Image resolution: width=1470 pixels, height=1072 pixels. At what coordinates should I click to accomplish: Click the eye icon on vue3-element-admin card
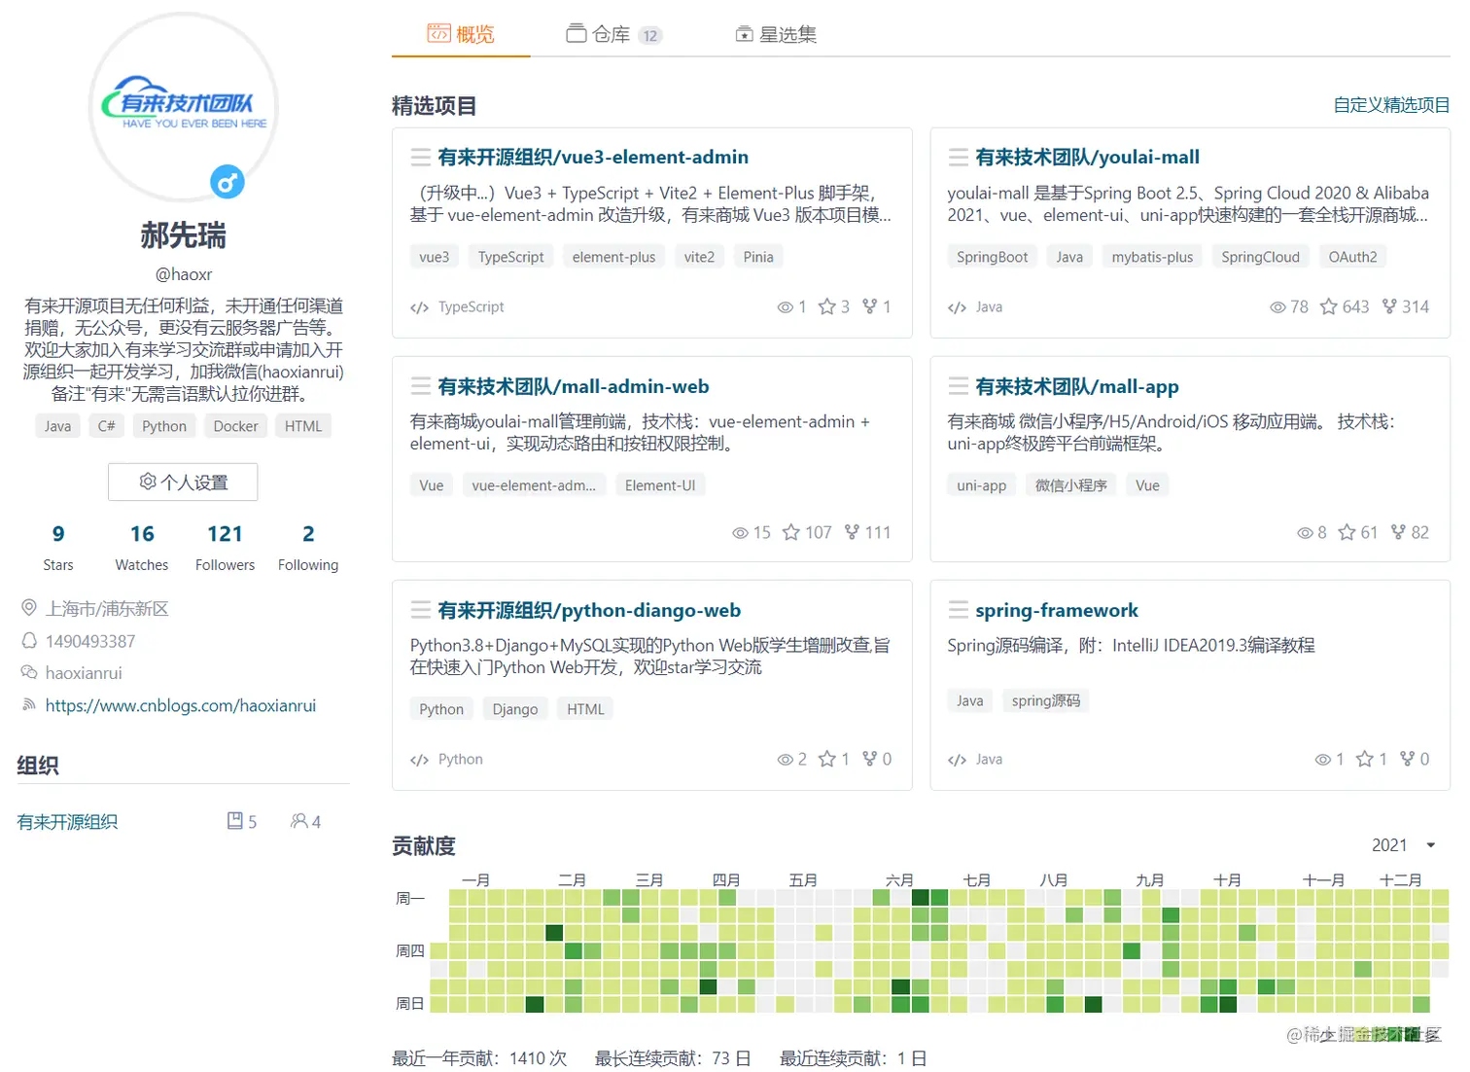point(786,306)
